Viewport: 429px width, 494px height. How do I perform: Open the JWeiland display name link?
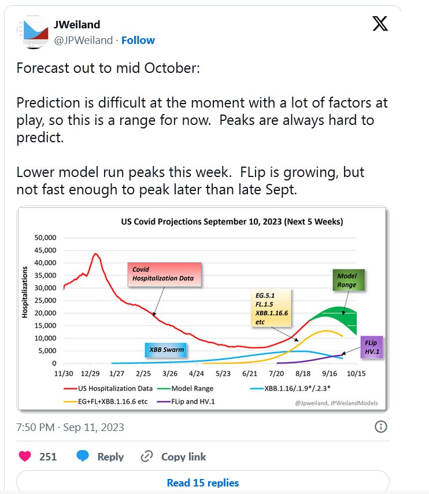(77, 24)
